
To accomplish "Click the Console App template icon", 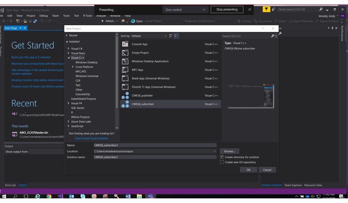I will pyautogui.click(x=125, y=44).
